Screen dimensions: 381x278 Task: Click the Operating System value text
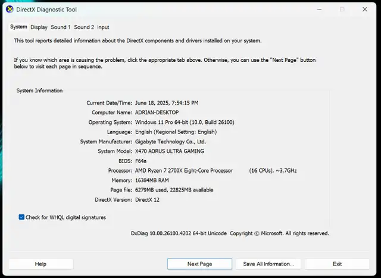[x=185, y=122]
